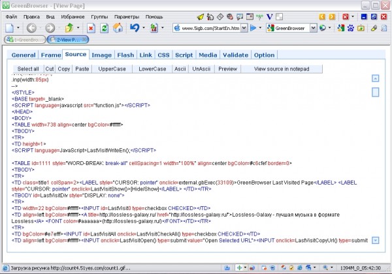Refresh the page with green arrows icon
This screenshot has height=274, width=392.
[x=105, y=28]
